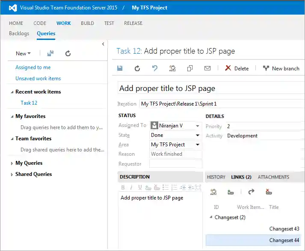The height and width of the screenshot is (251, 305).
Task: Refresh the work item via toolbar
Action: 137,68
